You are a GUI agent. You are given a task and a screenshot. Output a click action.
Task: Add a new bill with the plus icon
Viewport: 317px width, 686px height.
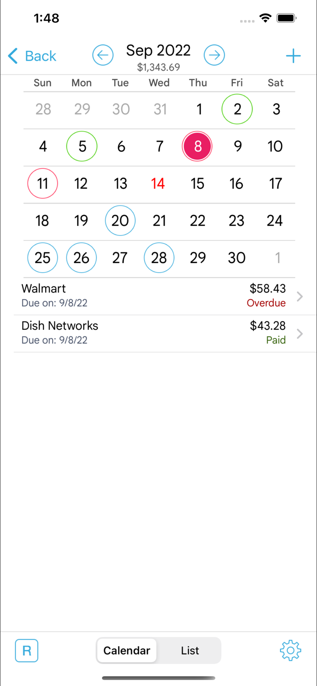point(293,56)
